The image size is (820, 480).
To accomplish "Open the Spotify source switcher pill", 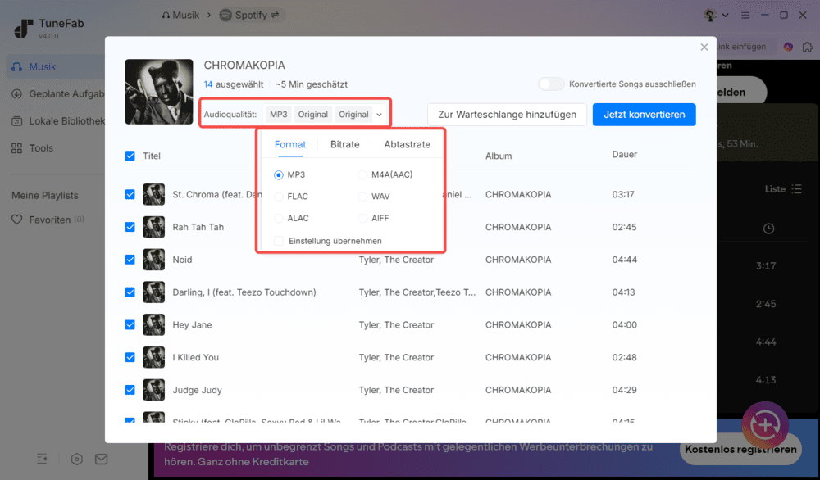I will 250,14.
